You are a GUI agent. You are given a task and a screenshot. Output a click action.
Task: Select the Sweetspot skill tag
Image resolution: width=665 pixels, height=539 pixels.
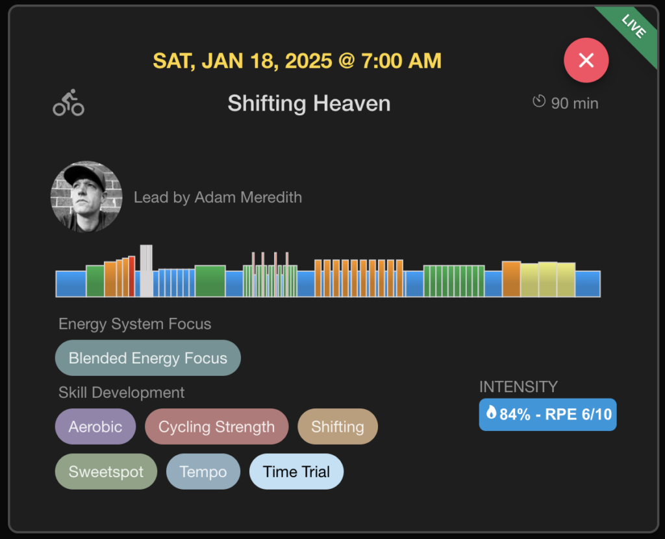click(x=106, y=471)
